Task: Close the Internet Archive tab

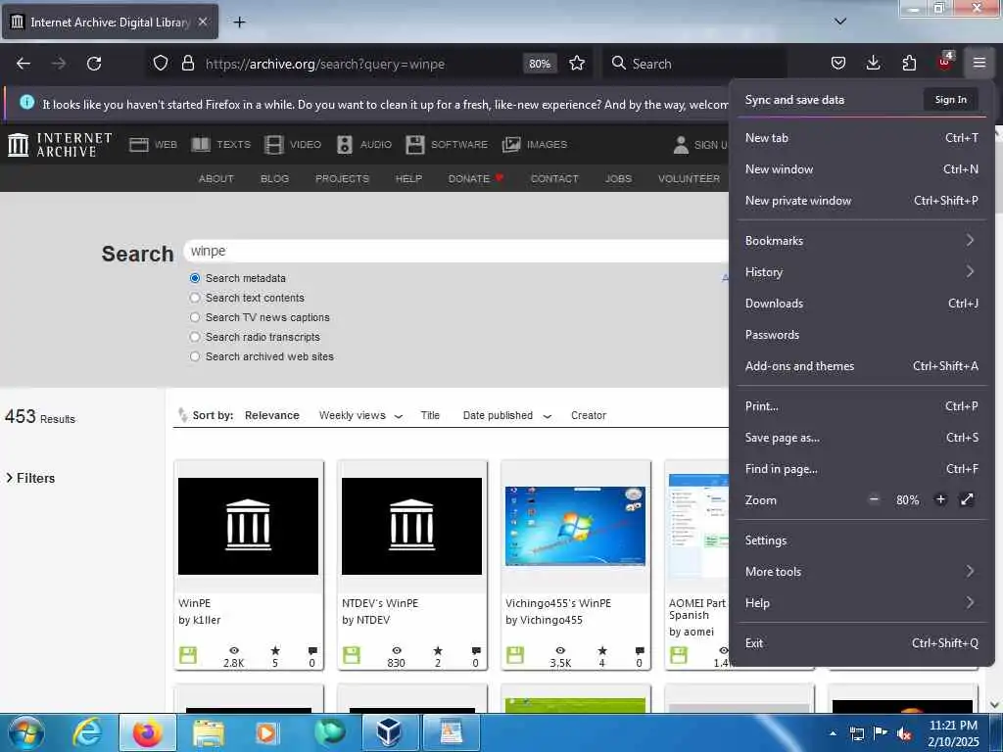Action: [203, 22]
